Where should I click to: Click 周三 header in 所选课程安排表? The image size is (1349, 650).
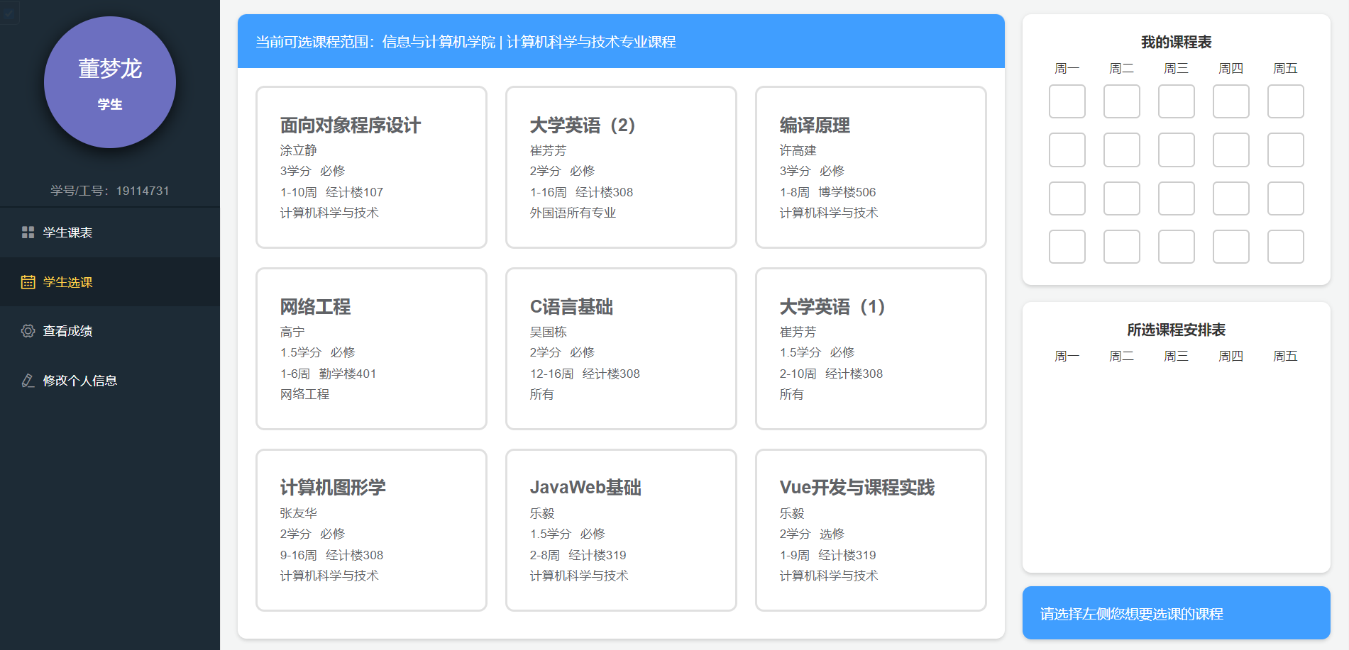point(1176,357)
